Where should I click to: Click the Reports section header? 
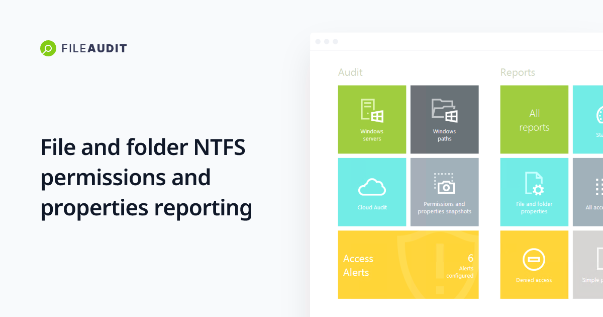(x=518, y=72)
